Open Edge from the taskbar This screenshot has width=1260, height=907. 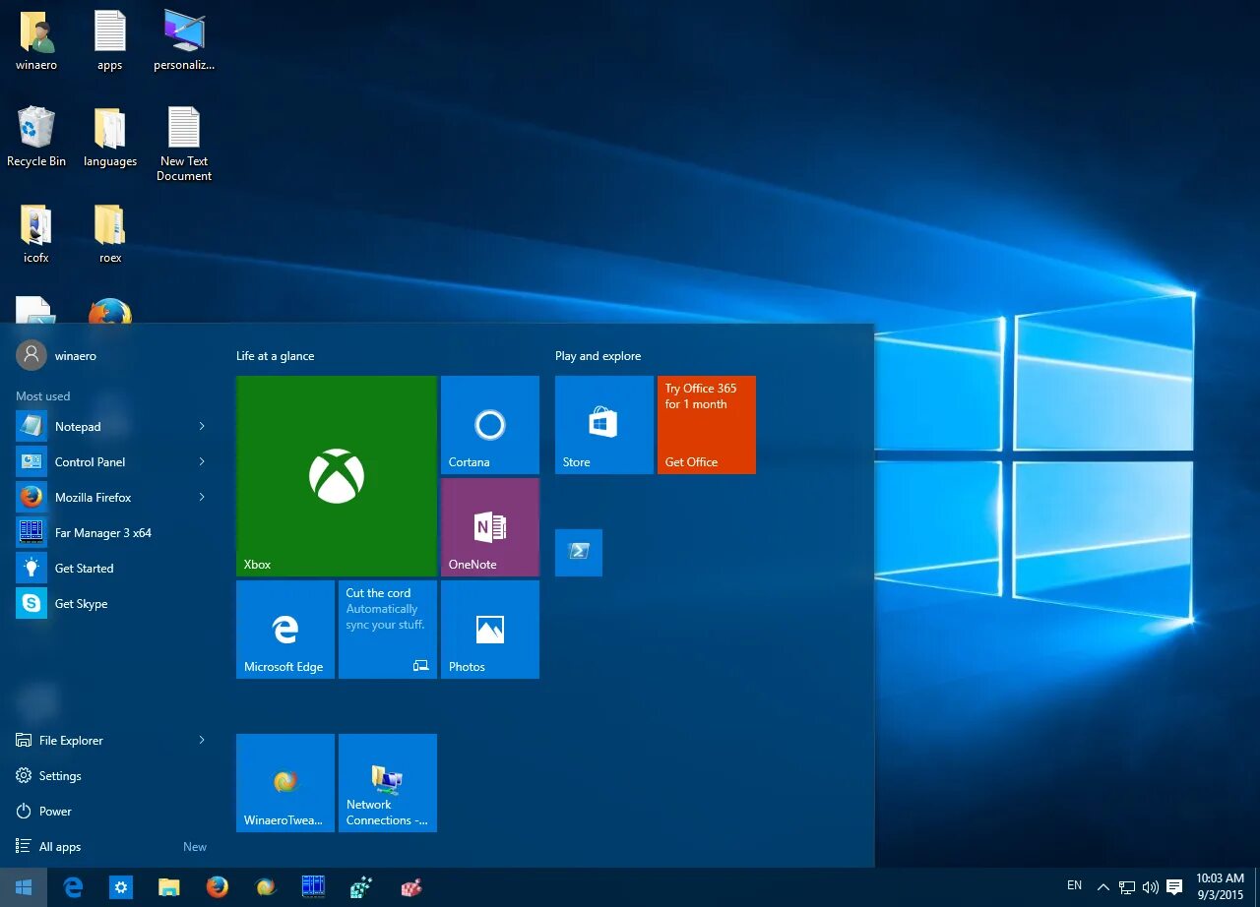coord(73,887)
